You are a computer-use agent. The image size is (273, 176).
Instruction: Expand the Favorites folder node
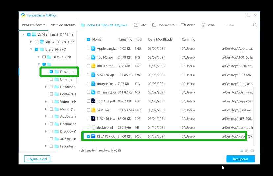pos(46,146)
